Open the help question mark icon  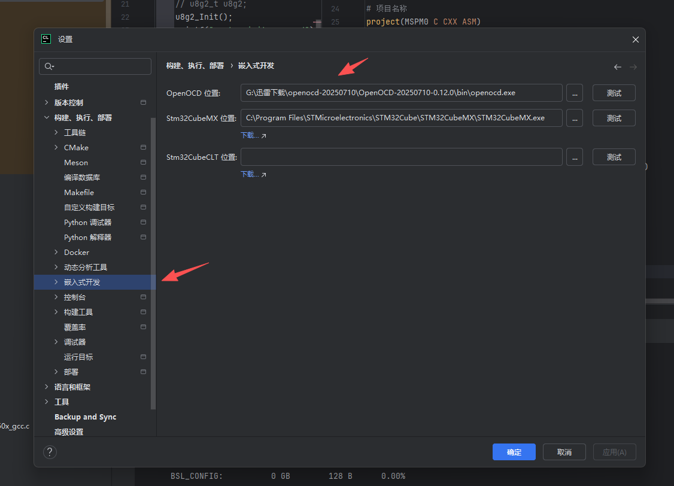tap(50, 452)
